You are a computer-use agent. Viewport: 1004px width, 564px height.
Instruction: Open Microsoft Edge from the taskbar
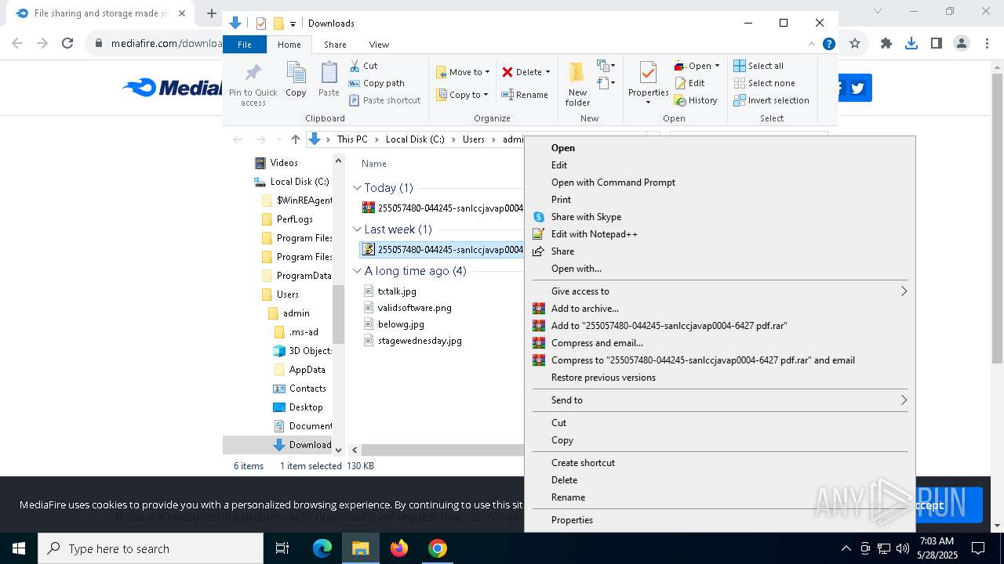(322, 548)
